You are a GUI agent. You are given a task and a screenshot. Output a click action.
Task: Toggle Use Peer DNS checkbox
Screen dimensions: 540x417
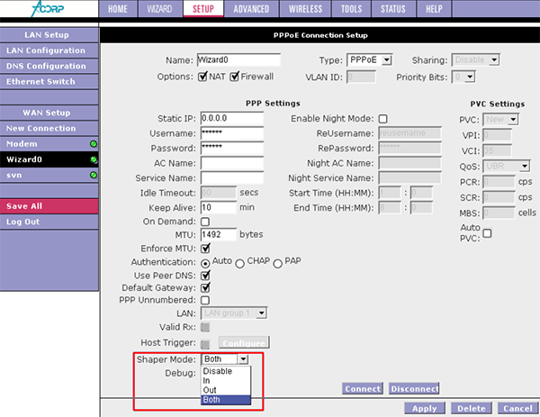click(x=205, y=276)
